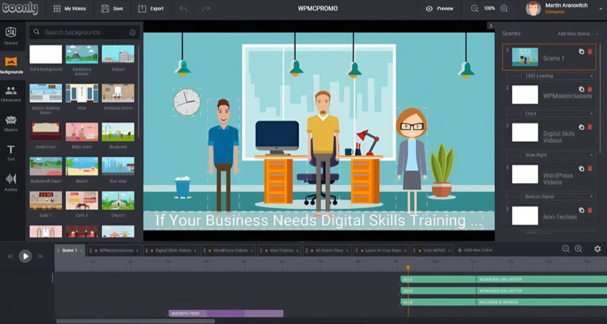
Task: Select the Non-Techies scene in the panel
Action: pyautogui.click(x=550, y=216)
